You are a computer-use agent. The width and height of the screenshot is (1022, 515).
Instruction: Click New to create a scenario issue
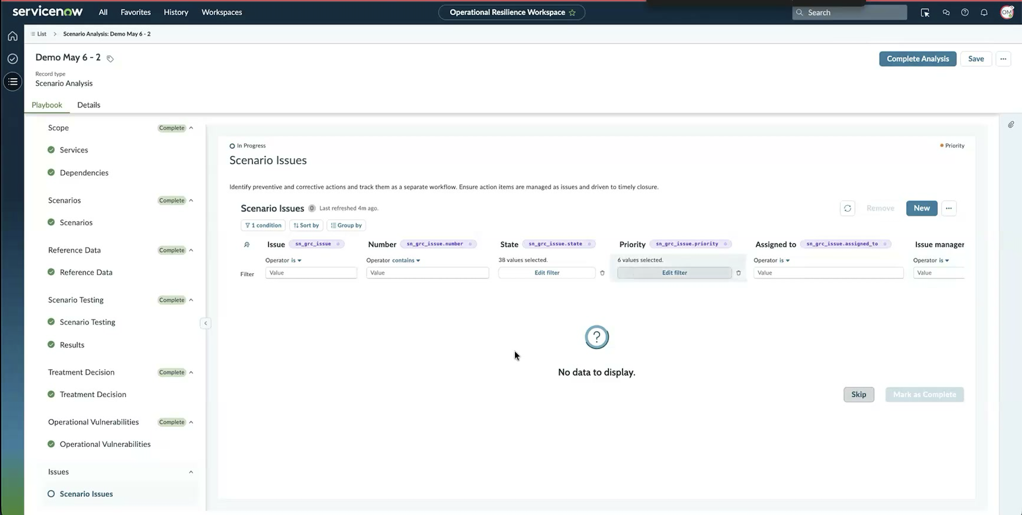pyautogui.click(x=921, y=209)
